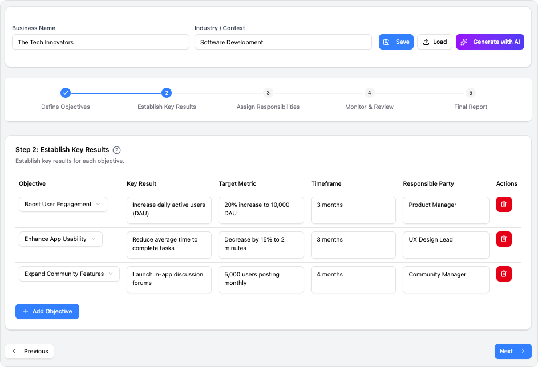The image size is (538, 367).
Task: Click the Step 2: Establish Key Results heading
Action: point(62,150)
